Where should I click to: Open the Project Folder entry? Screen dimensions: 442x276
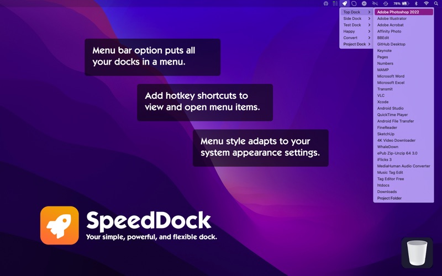pyautogui.click(x=404, y=198)
